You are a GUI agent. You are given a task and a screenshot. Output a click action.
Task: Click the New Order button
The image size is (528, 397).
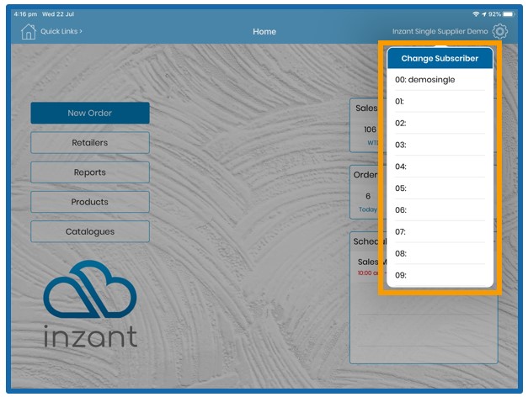tap(90, 113)
